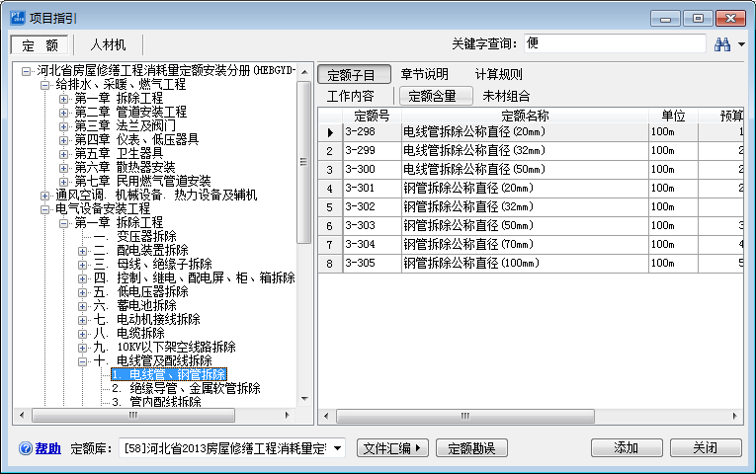Select quota row 3-301 钢管拆除 20mm

tap(531, 189)
